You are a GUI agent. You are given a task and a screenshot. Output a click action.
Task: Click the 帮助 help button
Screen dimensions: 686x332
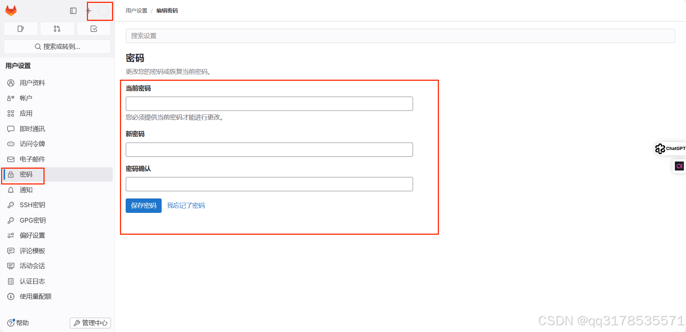[18, 323]
